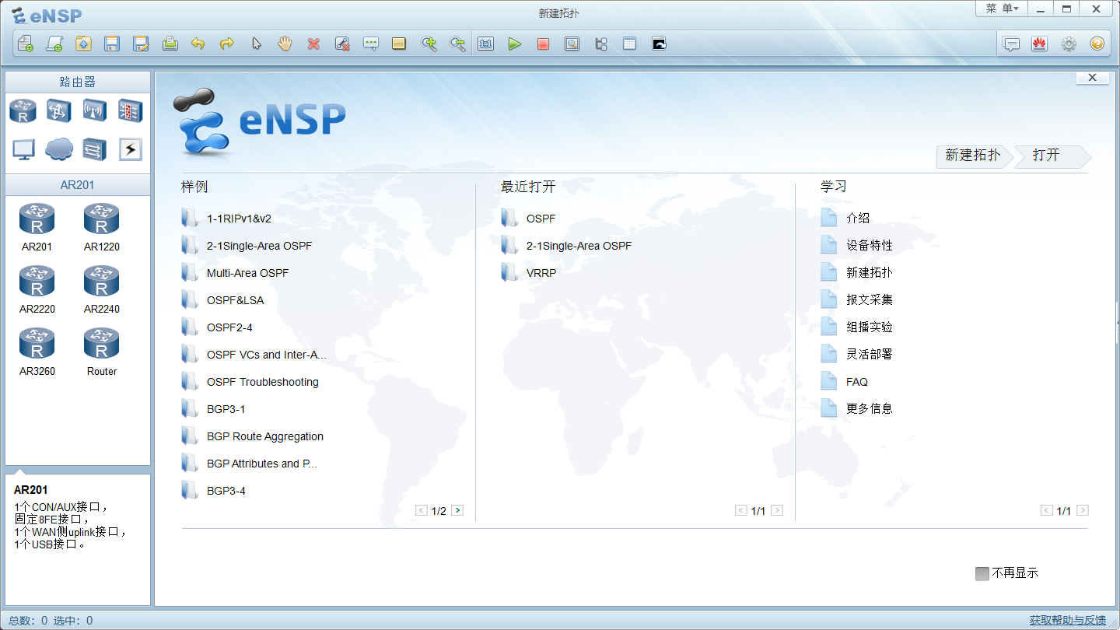1120x630 pixels.
Task: Select the lightning connection cables icon
Action: [x=130, y=149]
